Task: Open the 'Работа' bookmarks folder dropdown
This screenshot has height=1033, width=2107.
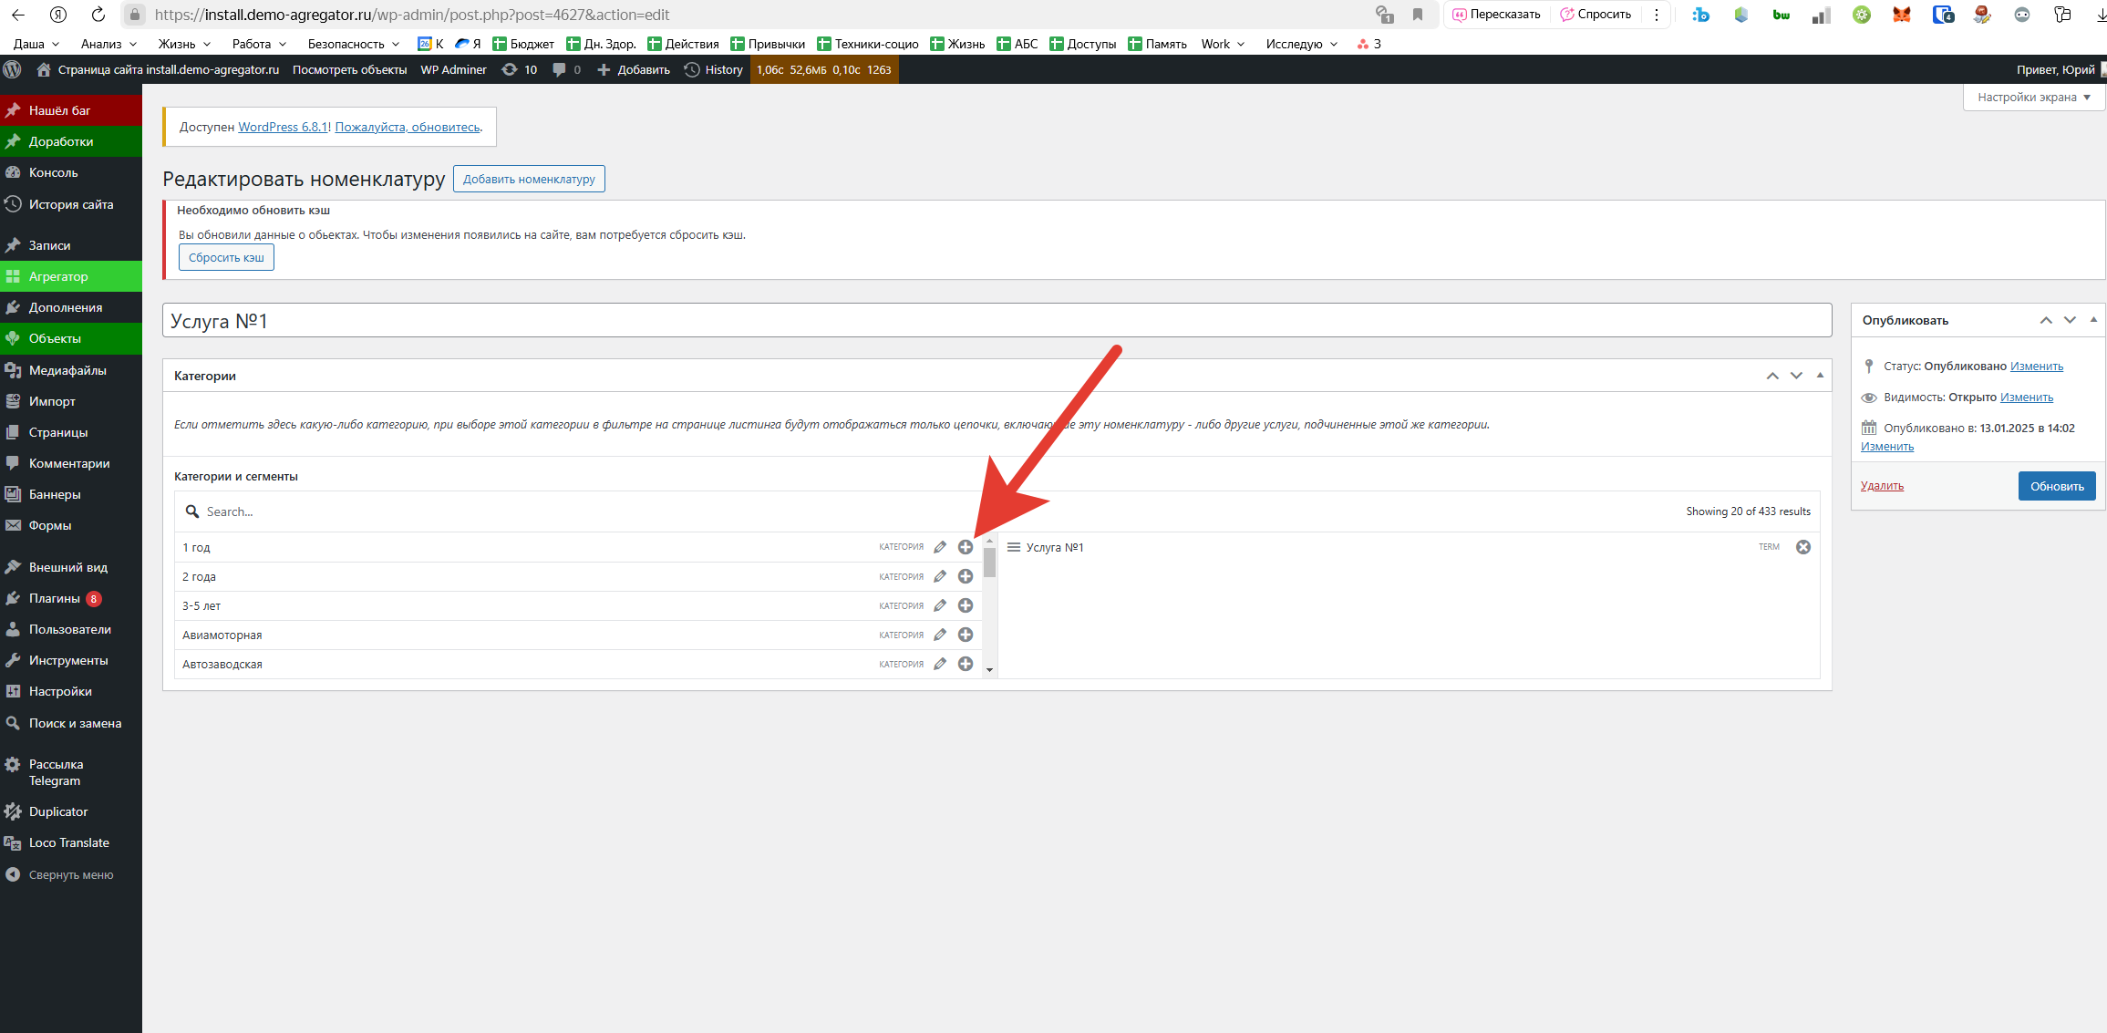Action: (x=259, y=44)
